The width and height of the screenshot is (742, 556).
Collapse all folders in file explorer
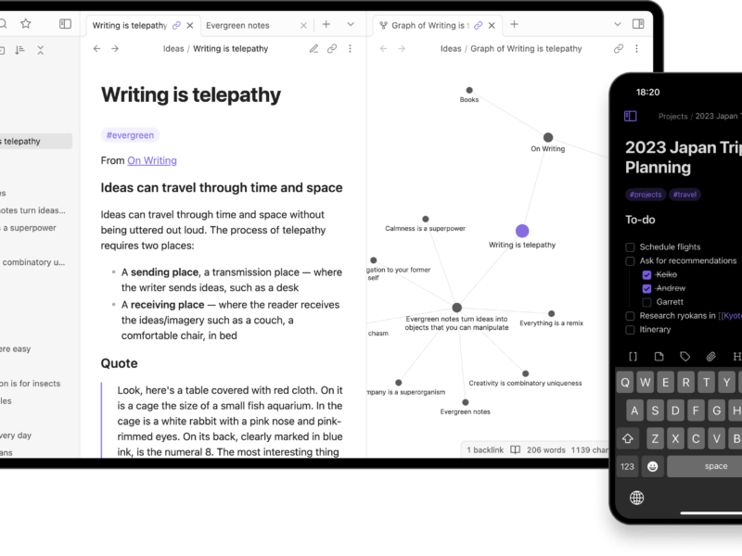(41, 50)
